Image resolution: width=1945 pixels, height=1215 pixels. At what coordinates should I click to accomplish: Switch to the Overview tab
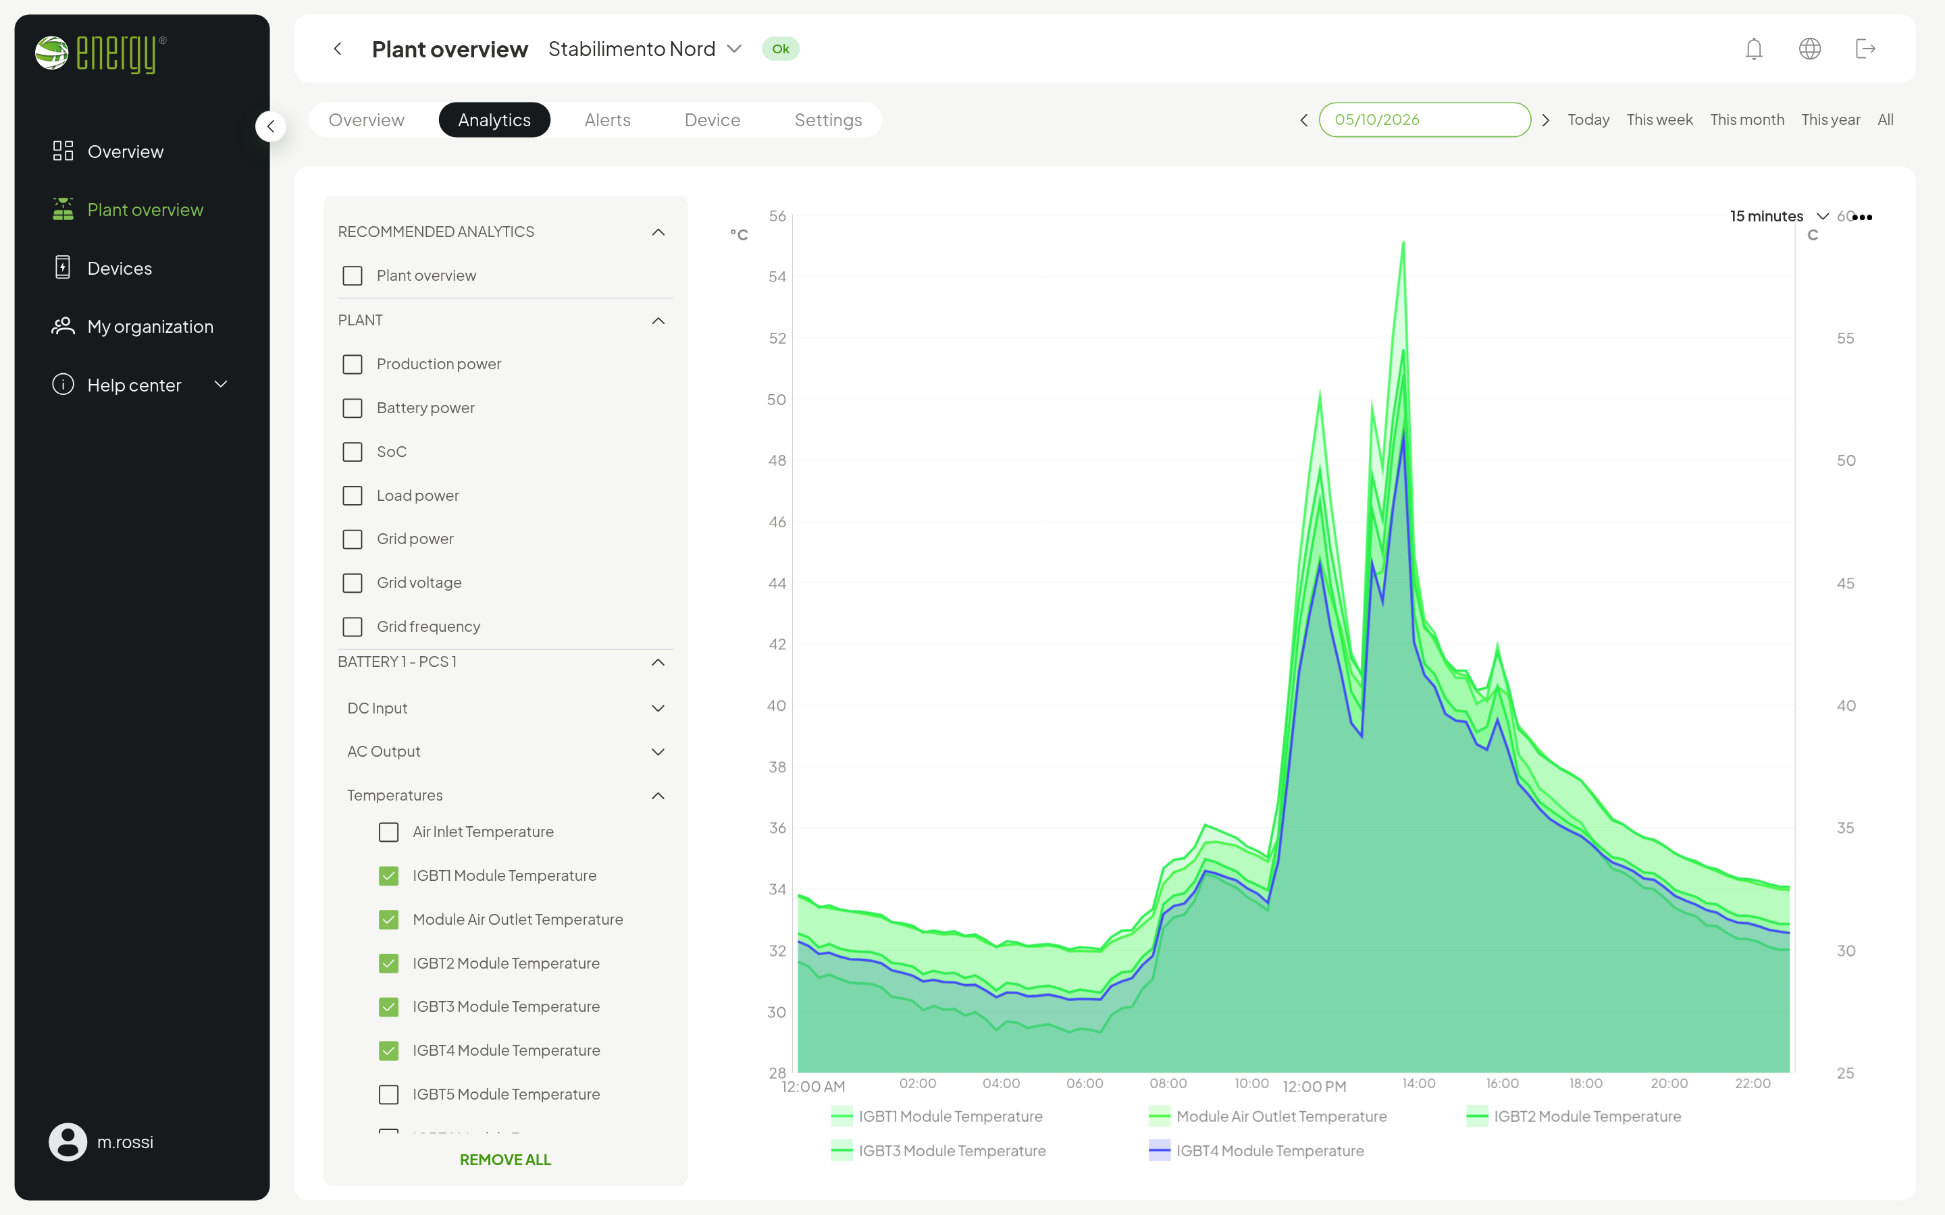pos(367,119)
